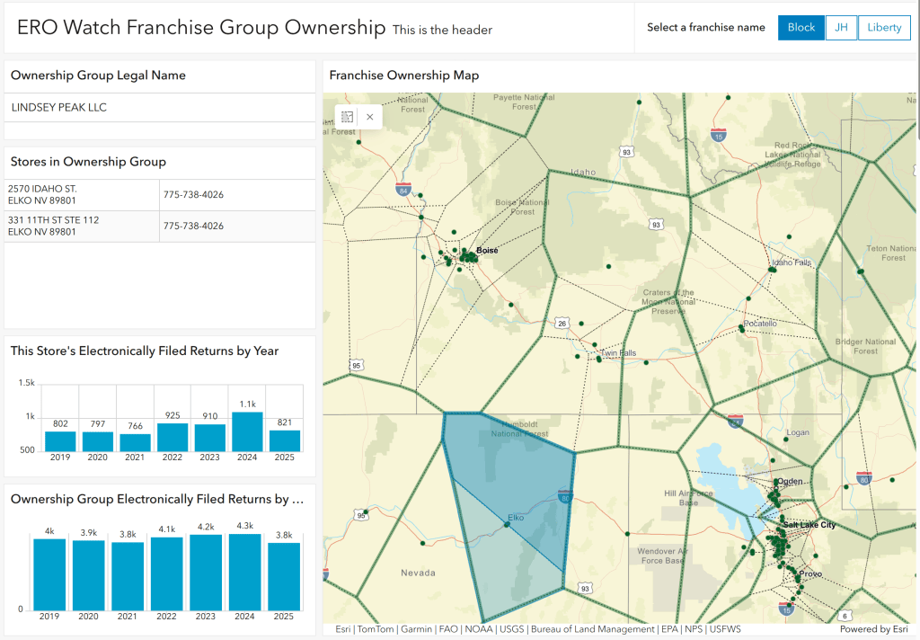The height and width of the screenshot is (640, 920).
Task: Click the 2020 bar labeled 3.9k in ownership chart
Action: 89,575
